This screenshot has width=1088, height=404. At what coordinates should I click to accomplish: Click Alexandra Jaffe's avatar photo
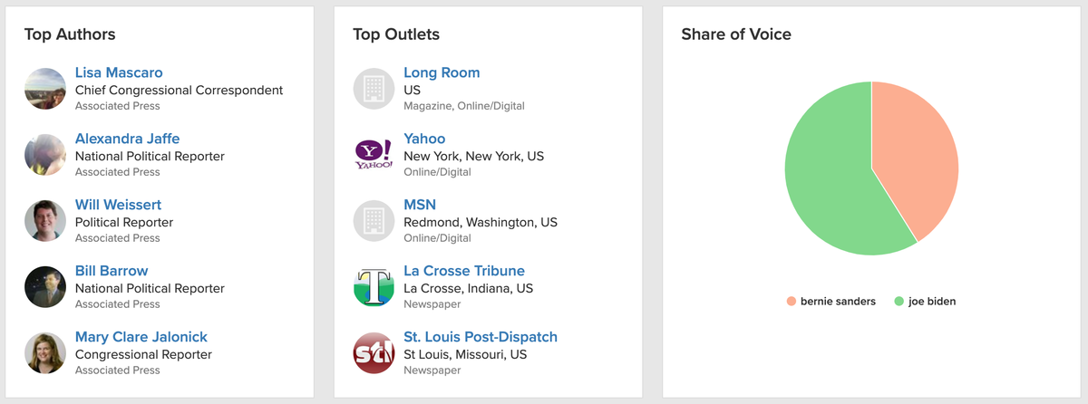pos(45,155)
